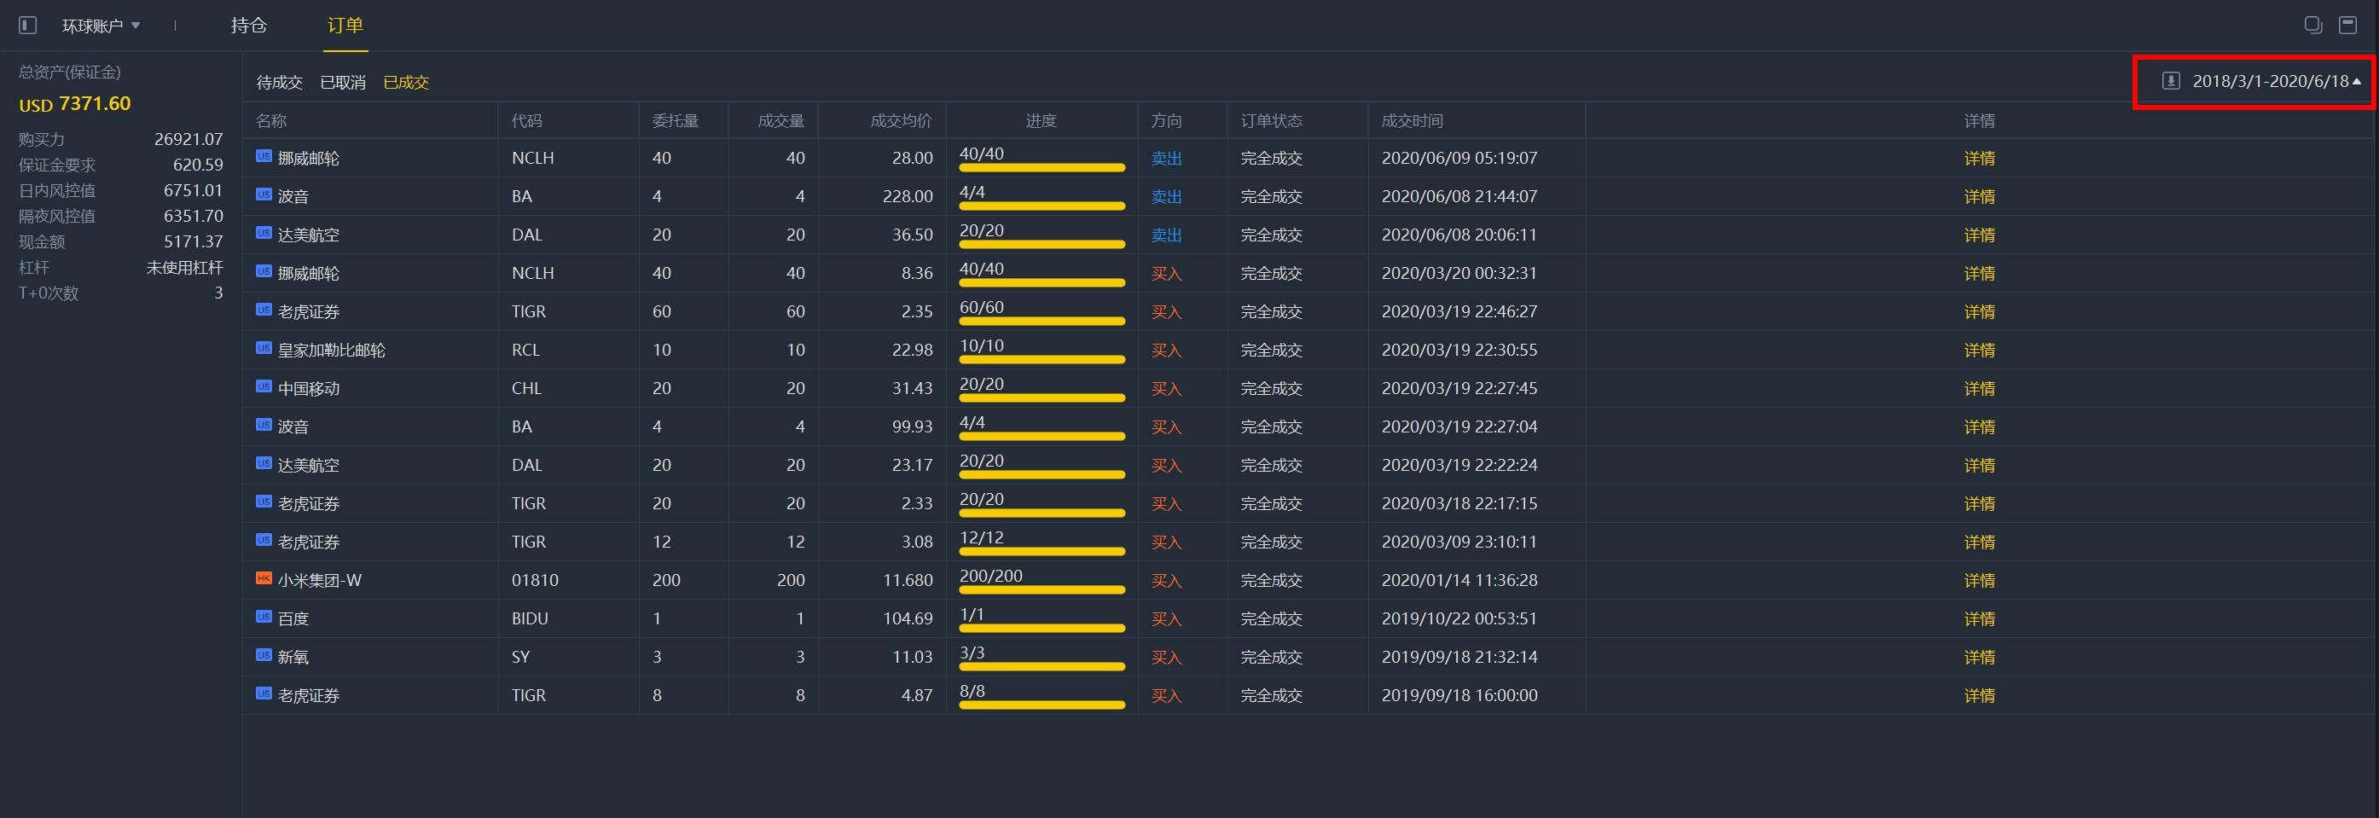Select the 已取消 cancelled orders filter
The width and height of the screenshot is (2379, 818).
pos(344,82)
